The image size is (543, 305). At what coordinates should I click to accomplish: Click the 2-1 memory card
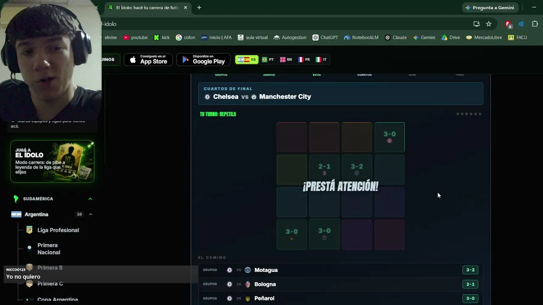tap(324, 169)
